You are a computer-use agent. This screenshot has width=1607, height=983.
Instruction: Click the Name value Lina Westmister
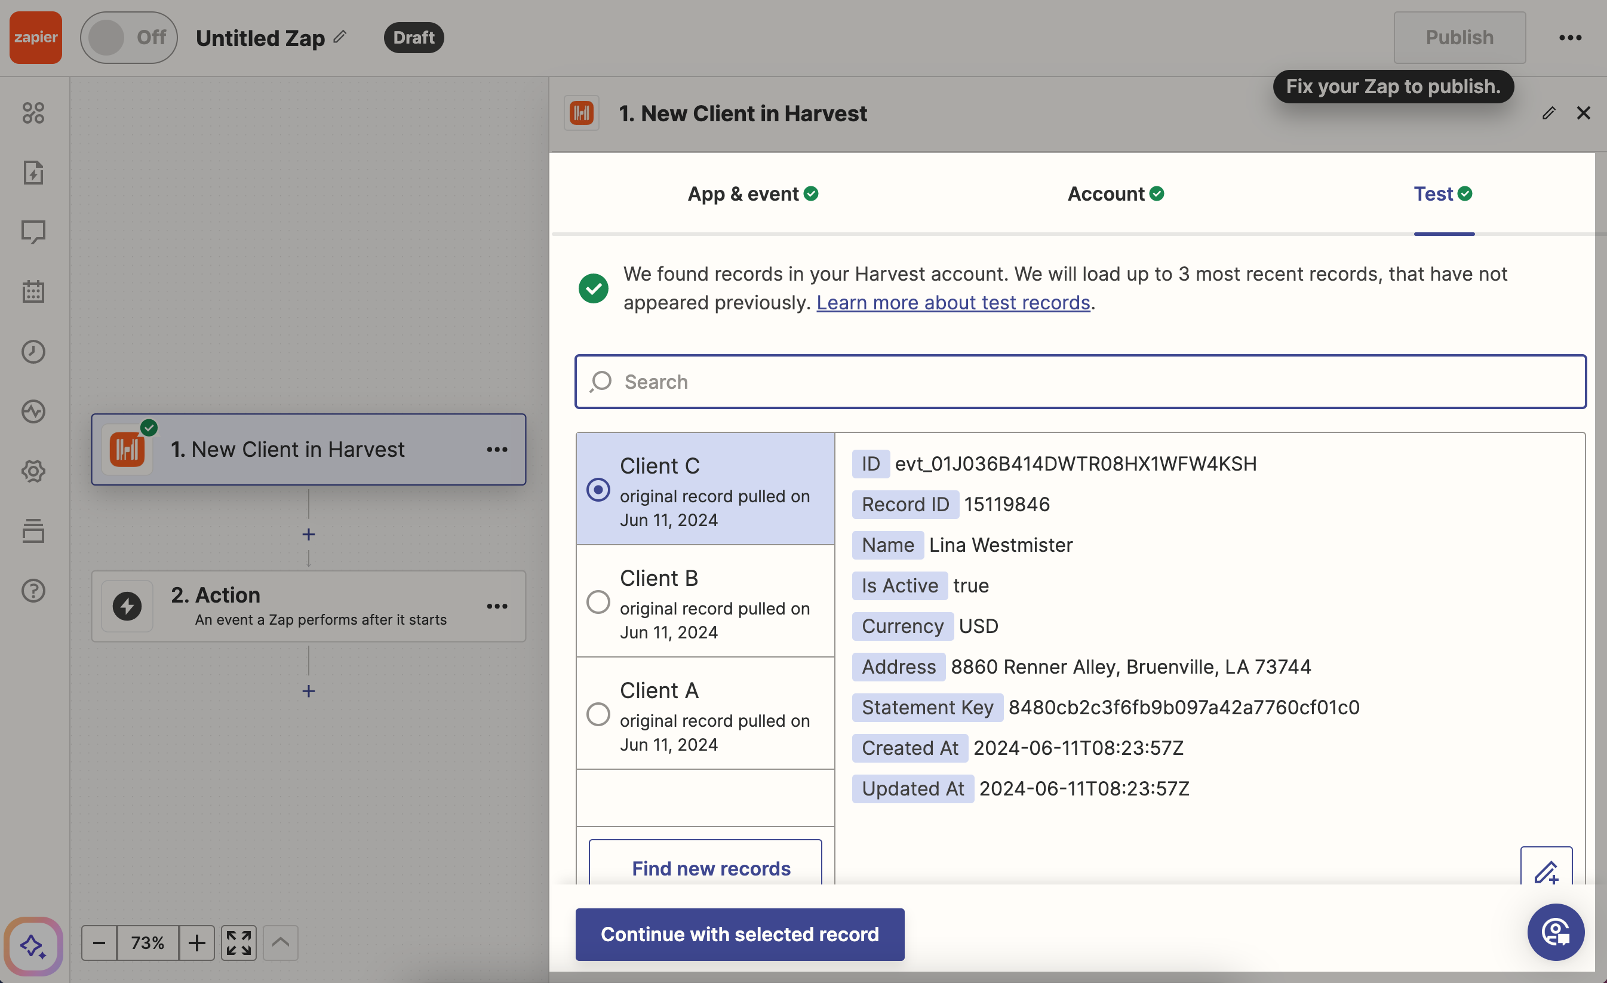tap(1000, 545)
